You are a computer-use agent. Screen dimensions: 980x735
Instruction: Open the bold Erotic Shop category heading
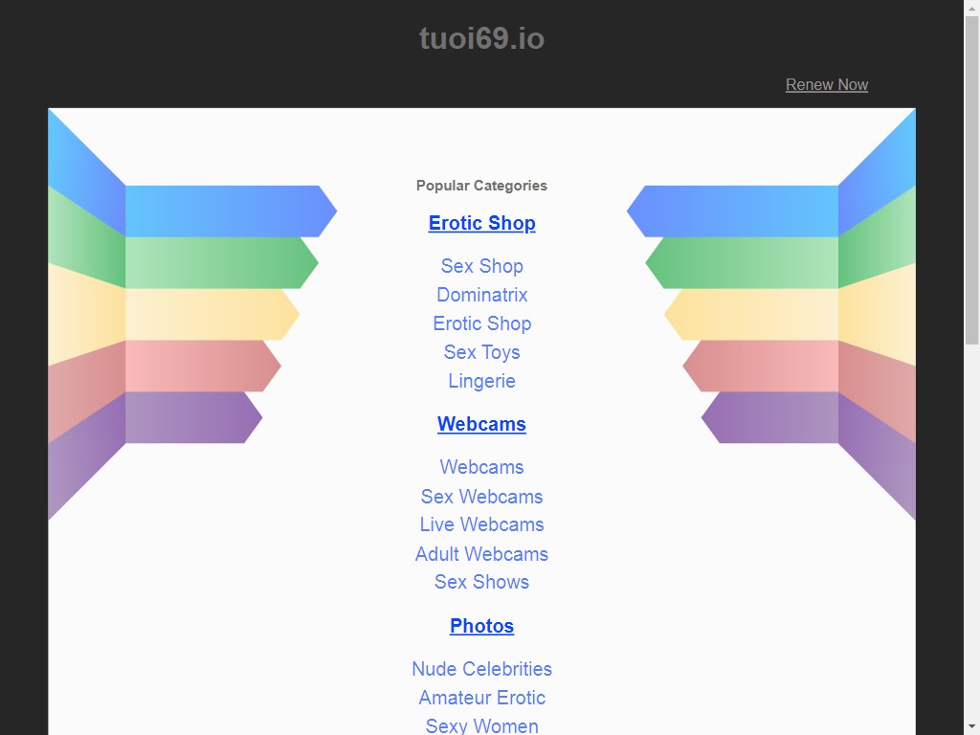click(x=481, y=223)
